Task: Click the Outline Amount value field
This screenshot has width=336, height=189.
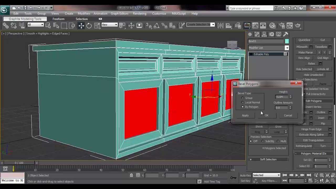Action: coord(282,108)
